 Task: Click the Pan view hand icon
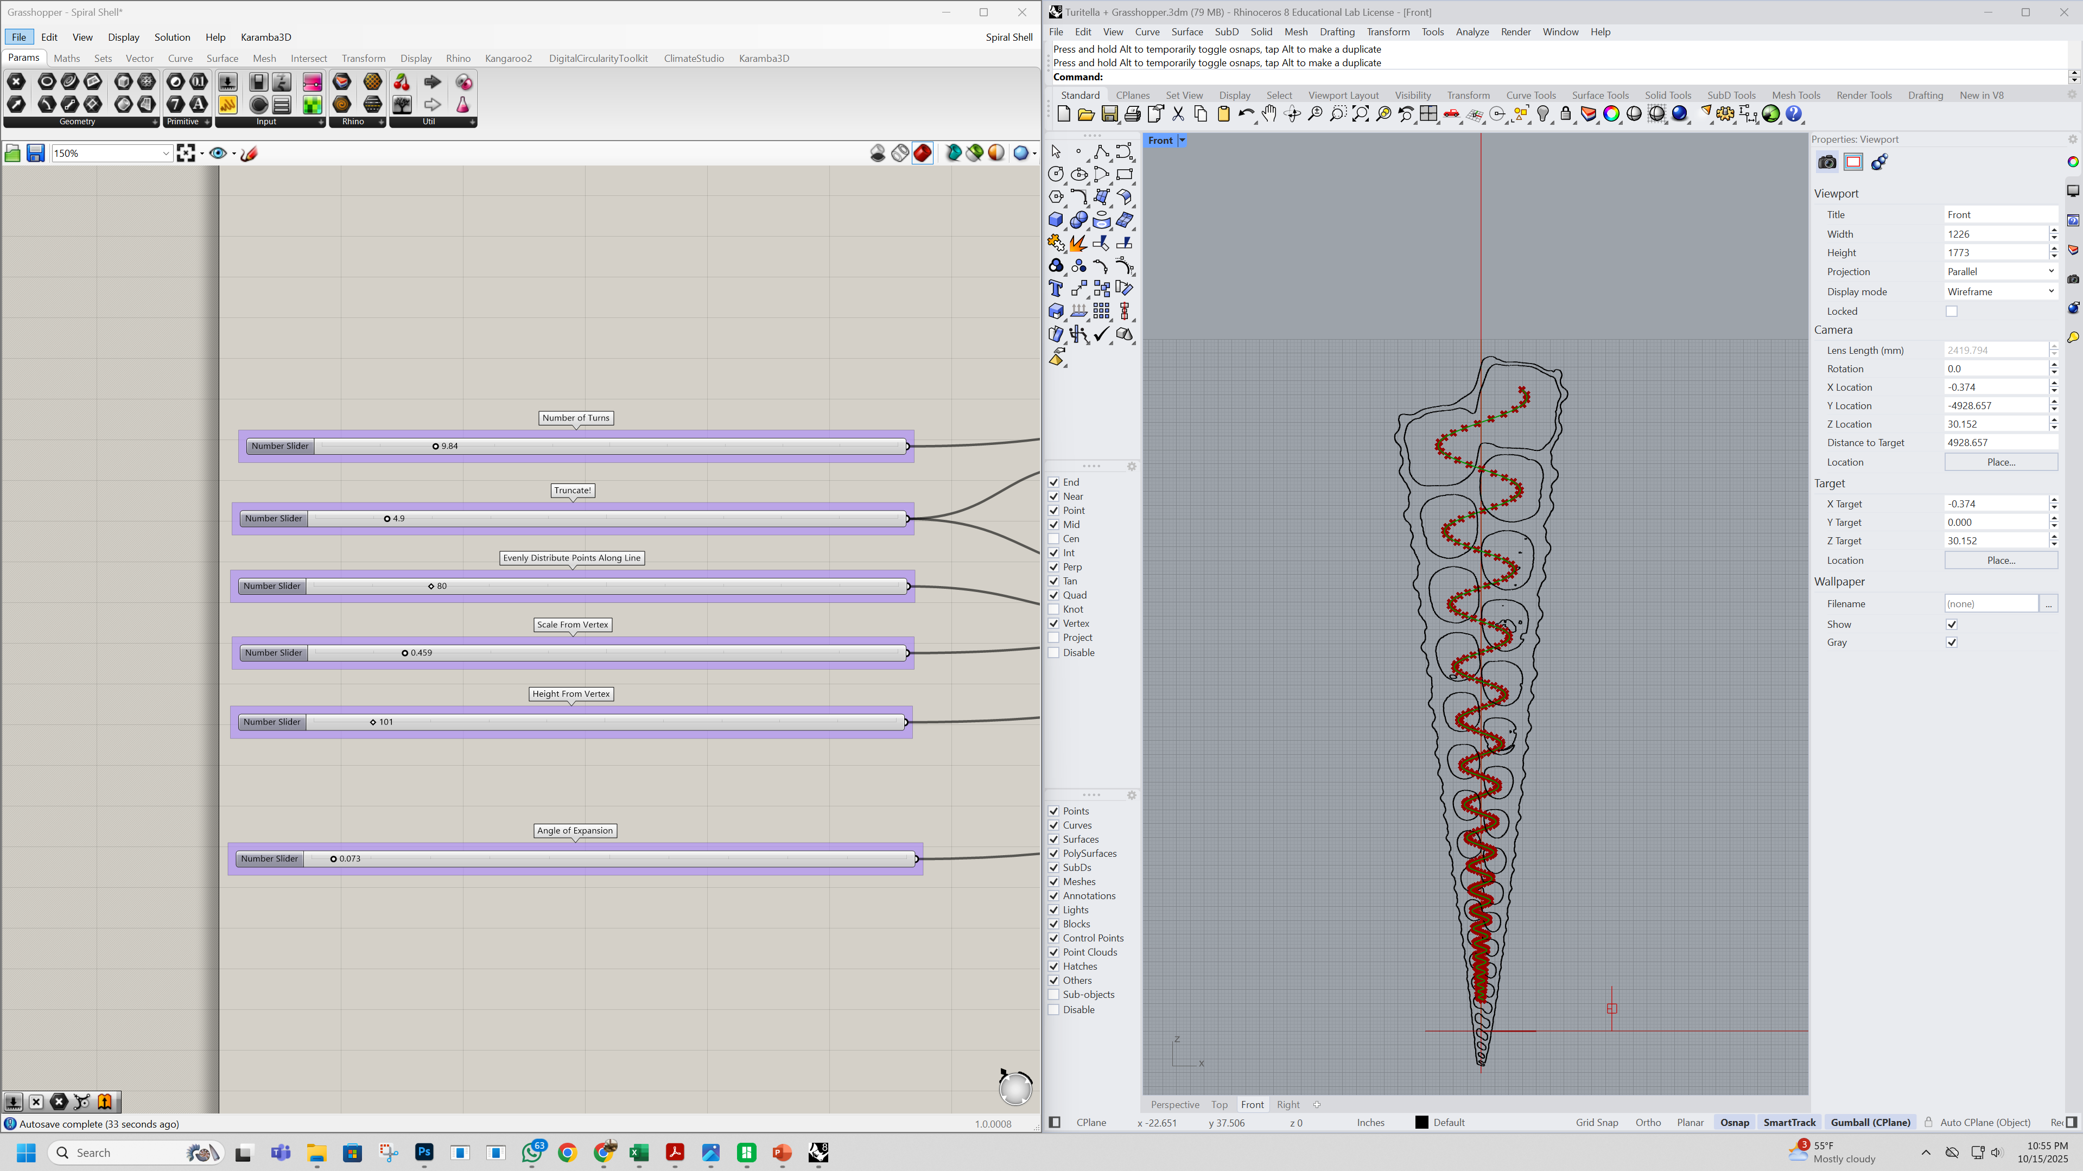(1269, 114)
